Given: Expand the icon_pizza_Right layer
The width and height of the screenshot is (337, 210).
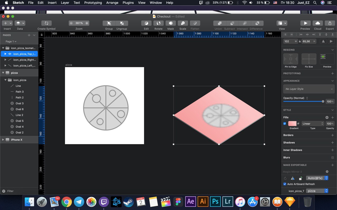Looking at the screenshot, I should [6, 60].
